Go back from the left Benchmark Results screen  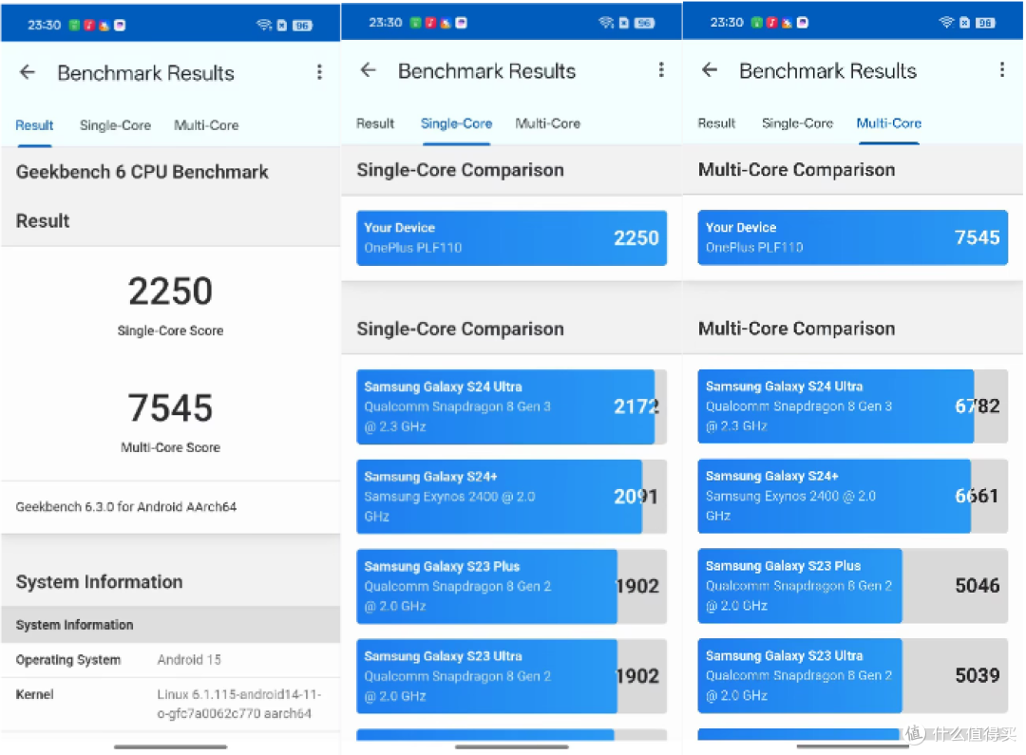pos(28,72)
